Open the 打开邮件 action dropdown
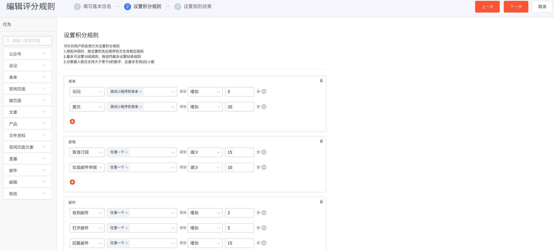The width and height of the screenshot is (554, 251). pos(87,228)
